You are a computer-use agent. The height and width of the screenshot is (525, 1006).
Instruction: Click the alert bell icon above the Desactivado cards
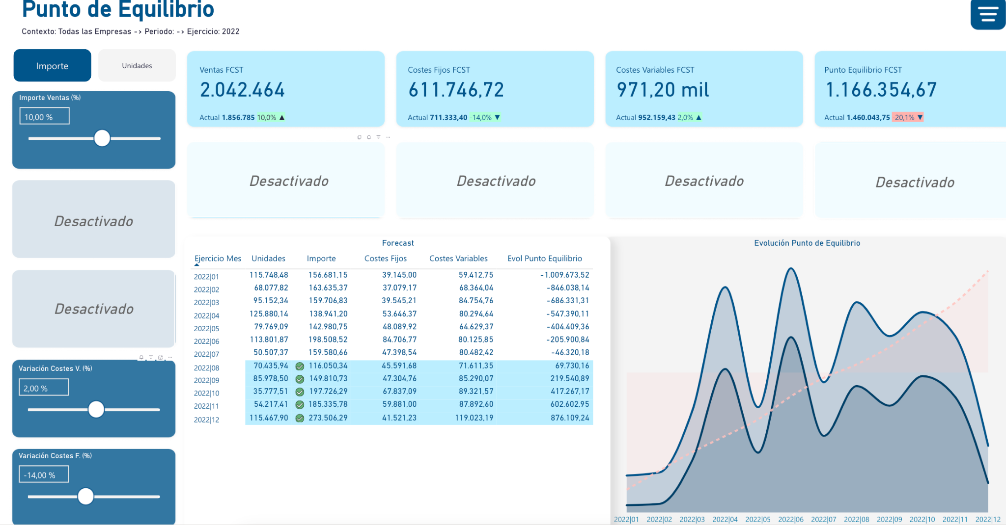pos(369,137)
